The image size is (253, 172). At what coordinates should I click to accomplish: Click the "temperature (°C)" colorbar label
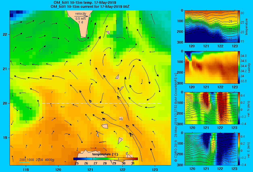[x=105, y=154]
